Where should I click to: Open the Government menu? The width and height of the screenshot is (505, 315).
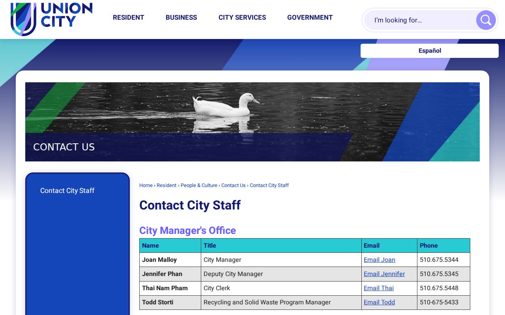pyautogui.click(x=310, y=17)
